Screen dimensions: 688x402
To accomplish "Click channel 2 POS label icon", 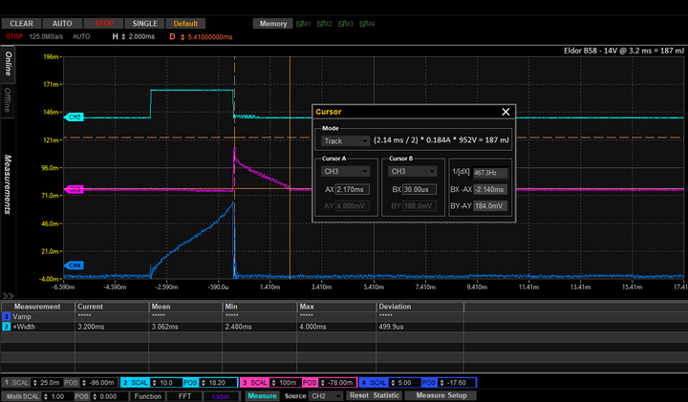I will [x=190, y=382].
